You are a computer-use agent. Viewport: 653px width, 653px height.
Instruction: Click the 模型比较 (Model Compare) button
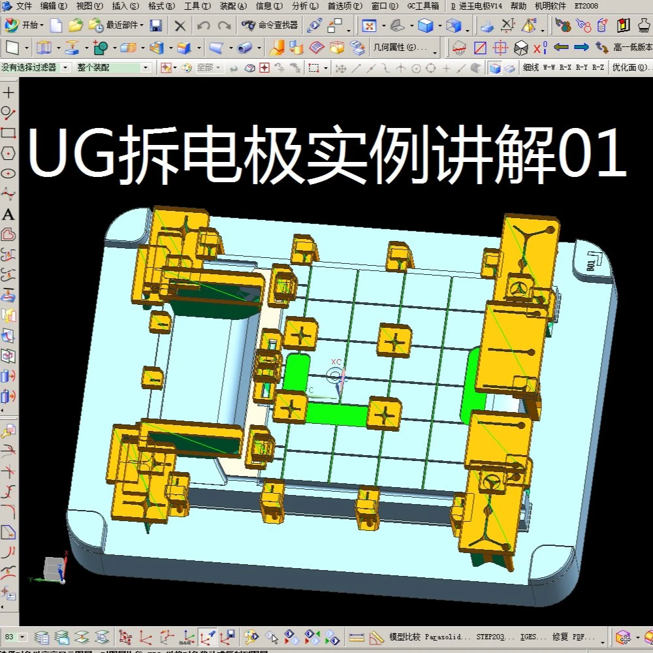pyautogui.click(x=405, y=637)
